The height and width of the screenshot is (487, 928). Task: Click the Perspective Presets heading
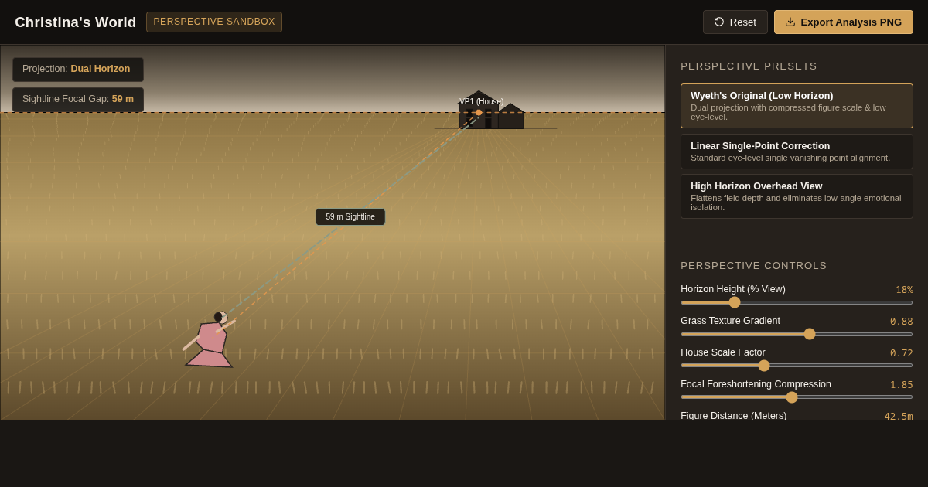749,66
